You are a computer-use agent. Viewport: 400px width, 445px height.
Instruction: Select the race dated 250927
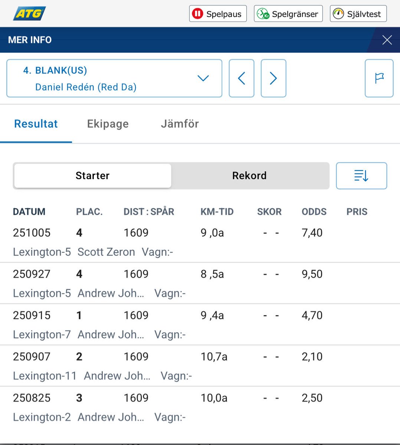pos(200,283)
